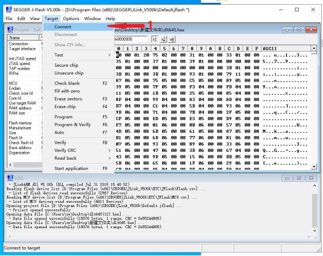Image resolution: width=323 pixels, height=256 pixels.
Task: Minimize the LOG window
Action: [287, 178]
